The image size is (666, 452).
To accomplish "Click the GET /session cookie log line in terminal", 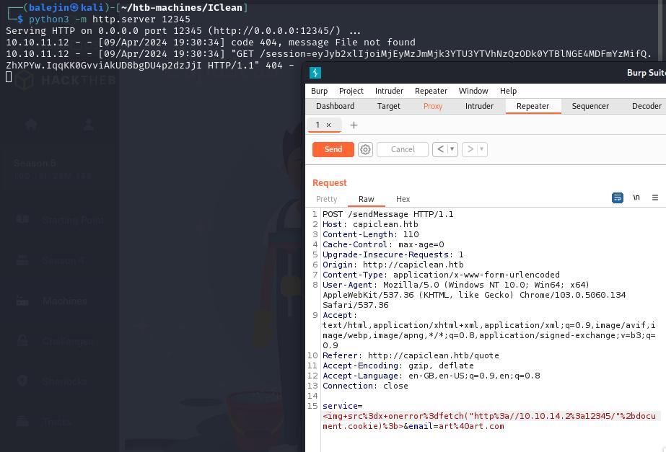I will pyautogui.click(x=328, y=59).
